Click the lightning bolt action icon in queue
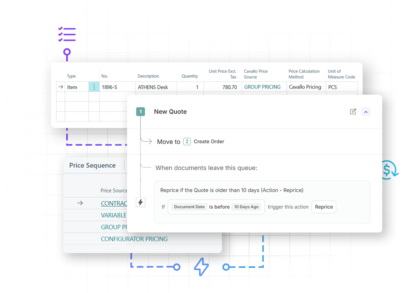This screenshot has width=411, height=293. [141, 202]
